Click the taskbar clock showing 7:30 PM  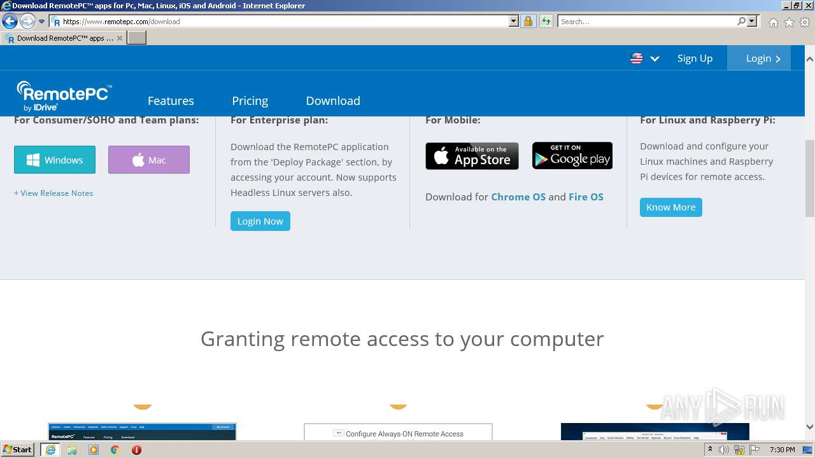pos(782,450)
